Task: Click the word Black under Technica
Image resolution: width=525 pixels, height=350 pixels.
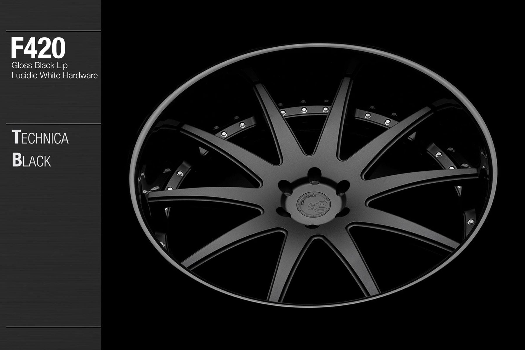Action: [32, 160]
